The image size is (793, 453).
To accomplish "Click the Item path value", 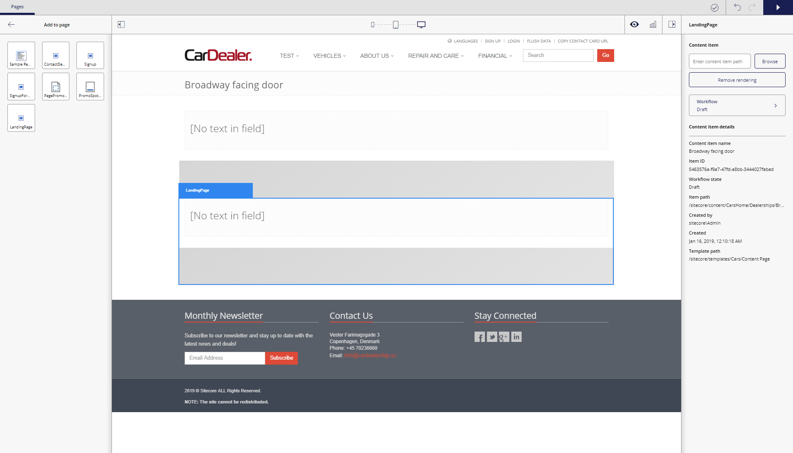I will (x=736, y=205).
